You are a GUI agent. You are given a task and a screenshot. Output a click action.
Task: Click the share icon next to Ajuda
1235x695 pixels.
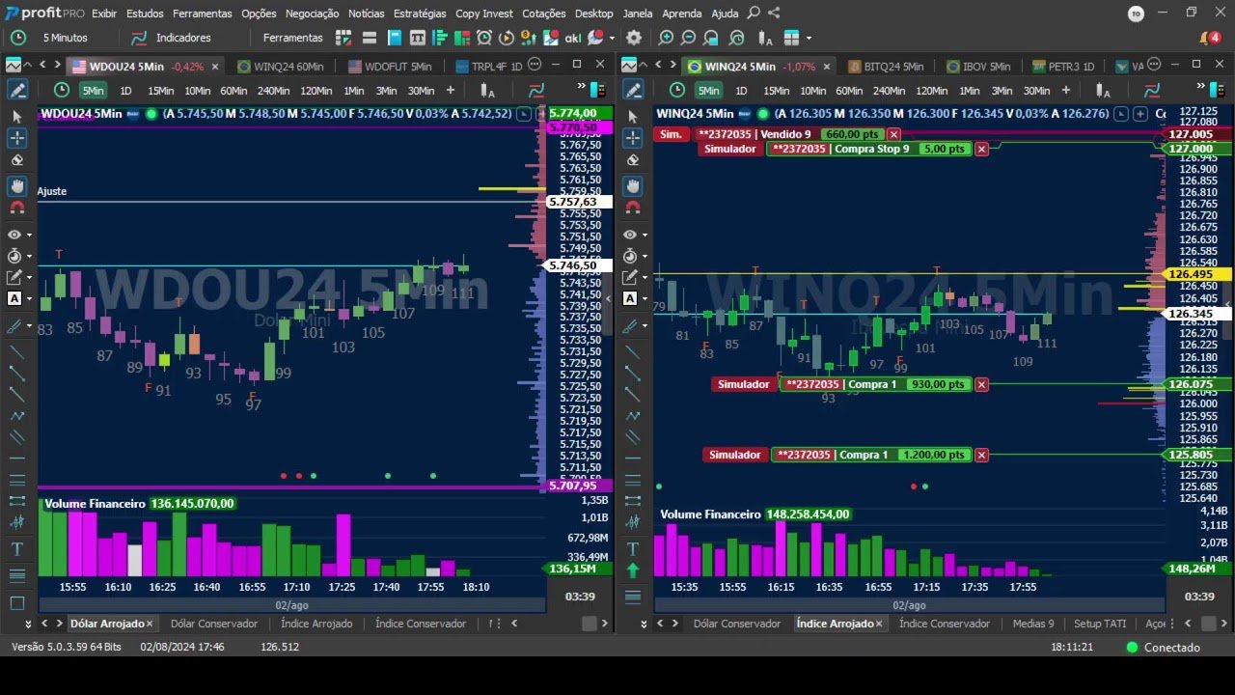pyautogui.click(x=774, y=14)
